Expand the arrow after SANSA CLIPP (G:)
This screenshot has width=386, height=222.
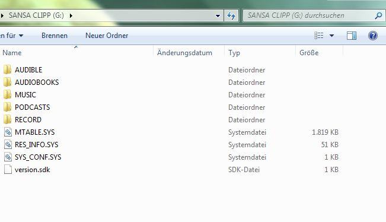click(x=71, y=16)
